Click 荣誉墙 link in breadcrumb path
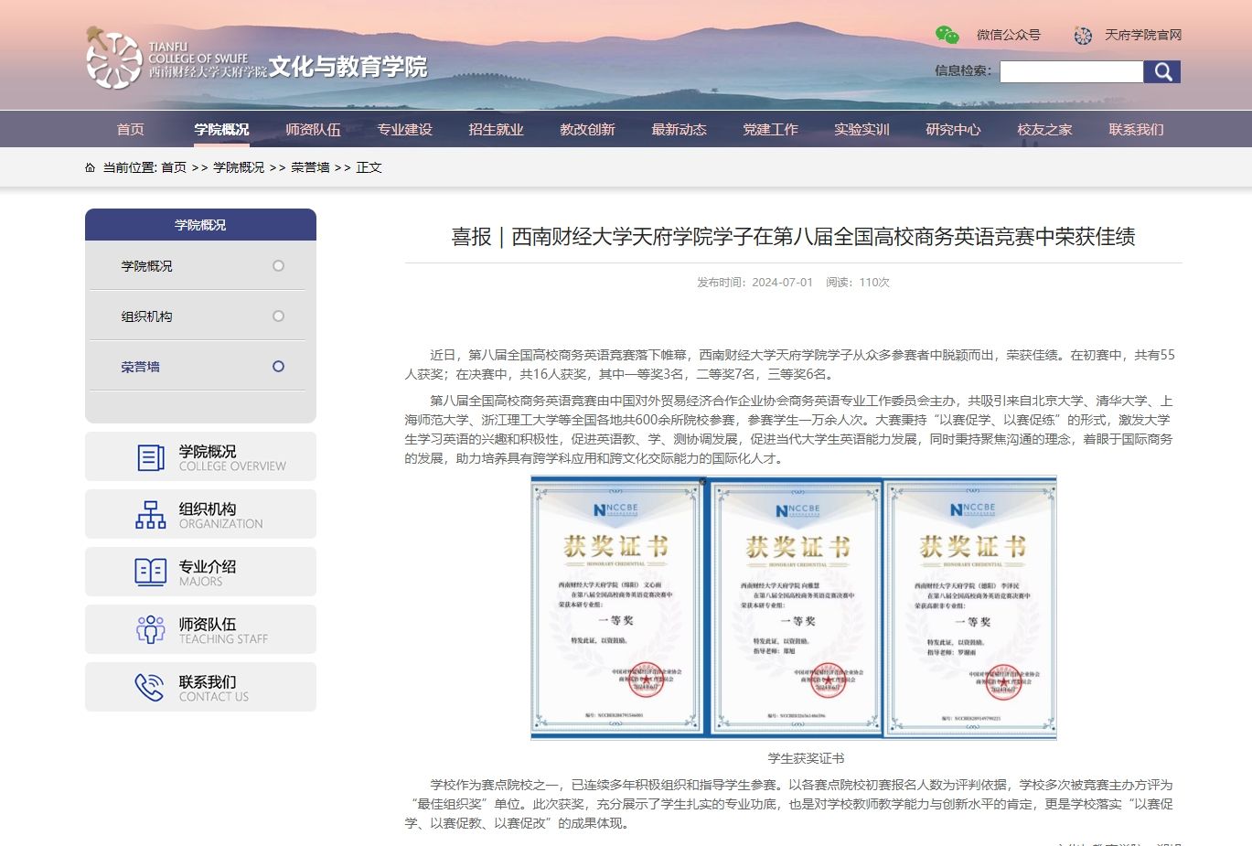 310,167
